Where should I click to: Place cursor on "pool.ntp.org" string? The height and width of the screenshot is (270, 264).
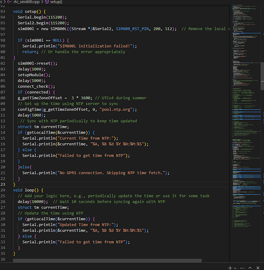click(x=116, y=109)
